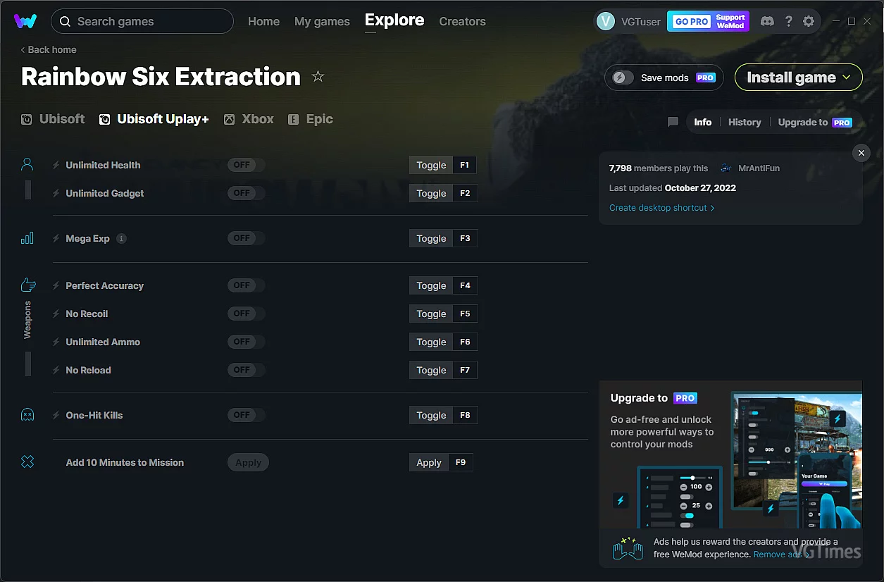Click the Toggle hotkey button for Perfect Accuracy

tap(431, 285)
